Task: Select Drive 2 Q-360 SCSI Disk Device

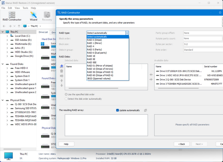Action: coord(189,80)
